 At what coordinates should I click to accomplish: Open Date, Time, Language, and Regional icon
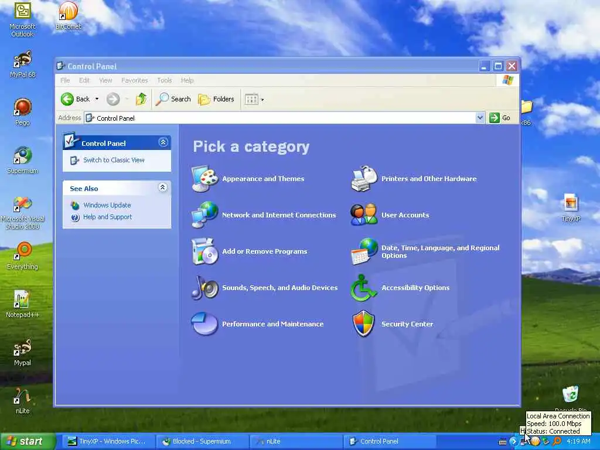[364, 251]
